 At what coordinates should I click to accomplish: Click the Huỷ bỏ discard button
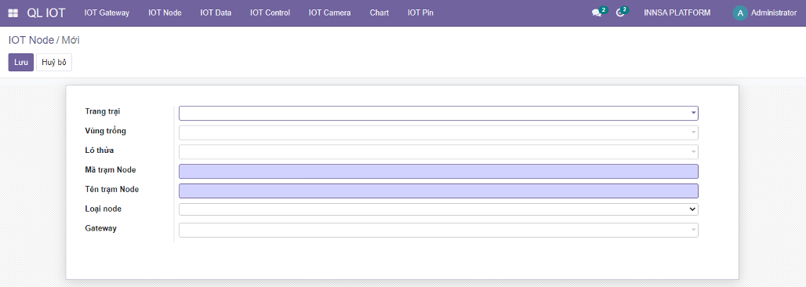pos(54,62)
